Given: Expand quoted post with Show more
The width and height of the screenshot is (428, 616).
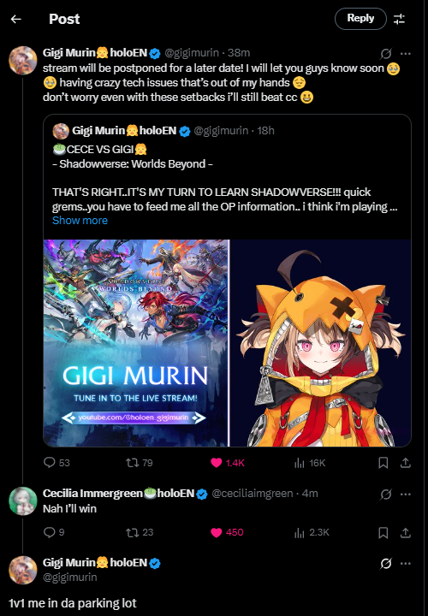Looking at the screenshot, I should pyautogui.click(x=80, y=221).
